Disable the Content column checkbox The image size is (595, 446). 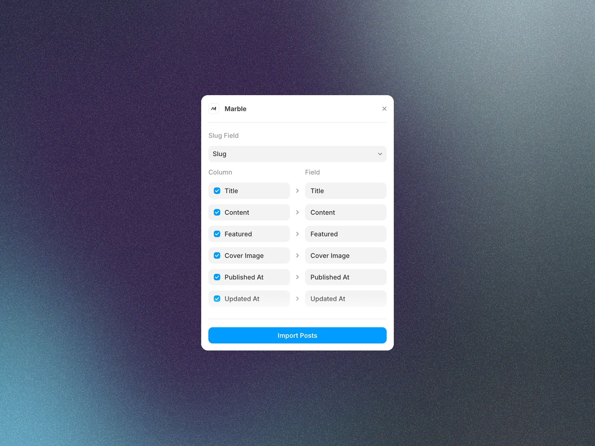coord(217,212)
